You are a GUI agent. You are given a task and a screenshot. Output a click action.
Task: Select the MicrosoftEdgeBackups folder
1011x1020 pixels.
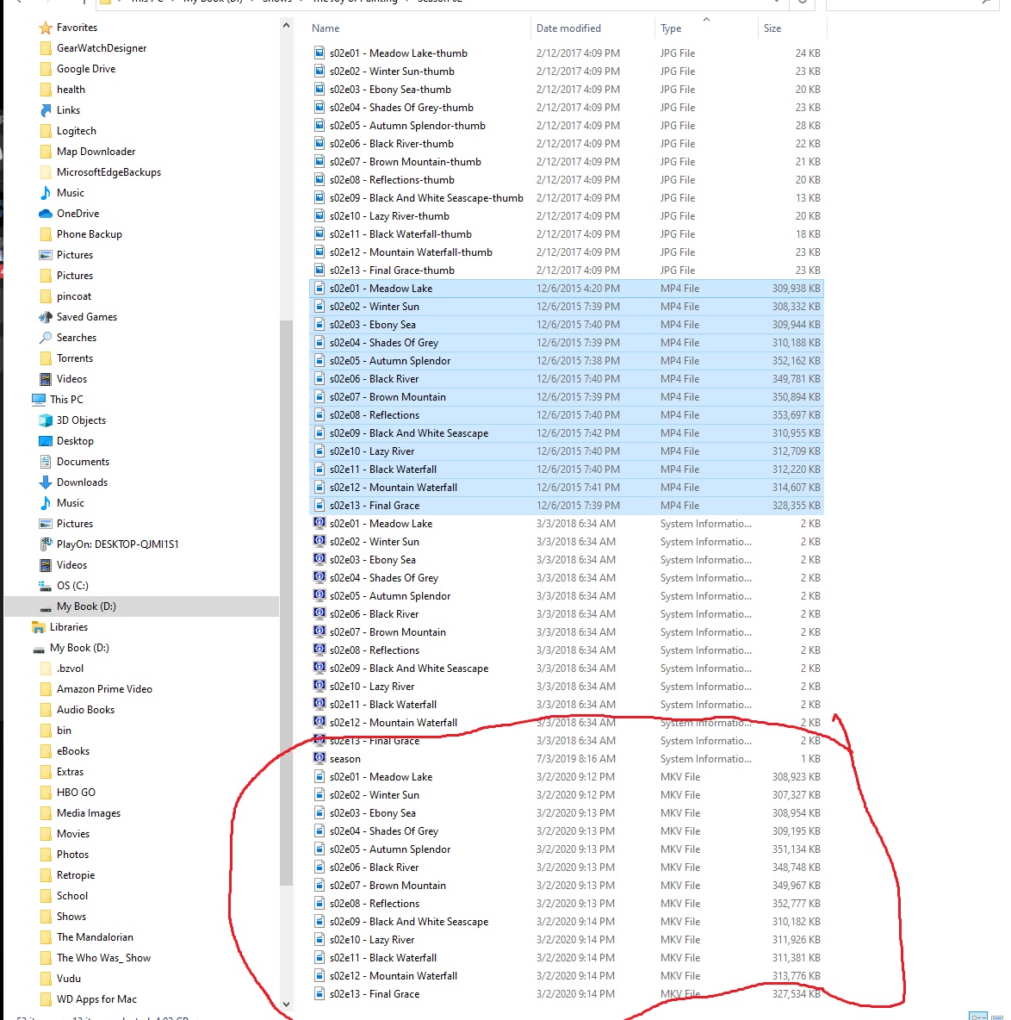click(x=109, y=172)
